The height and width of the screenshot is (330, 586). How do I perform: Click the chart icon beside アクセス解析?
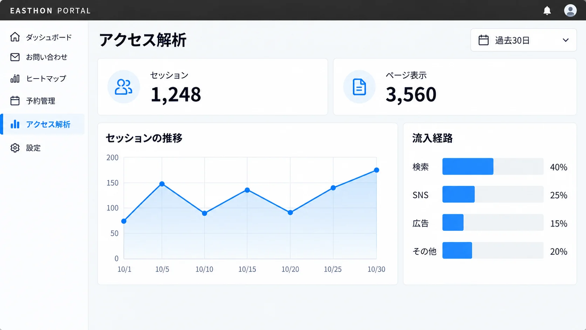click(15, 124)
